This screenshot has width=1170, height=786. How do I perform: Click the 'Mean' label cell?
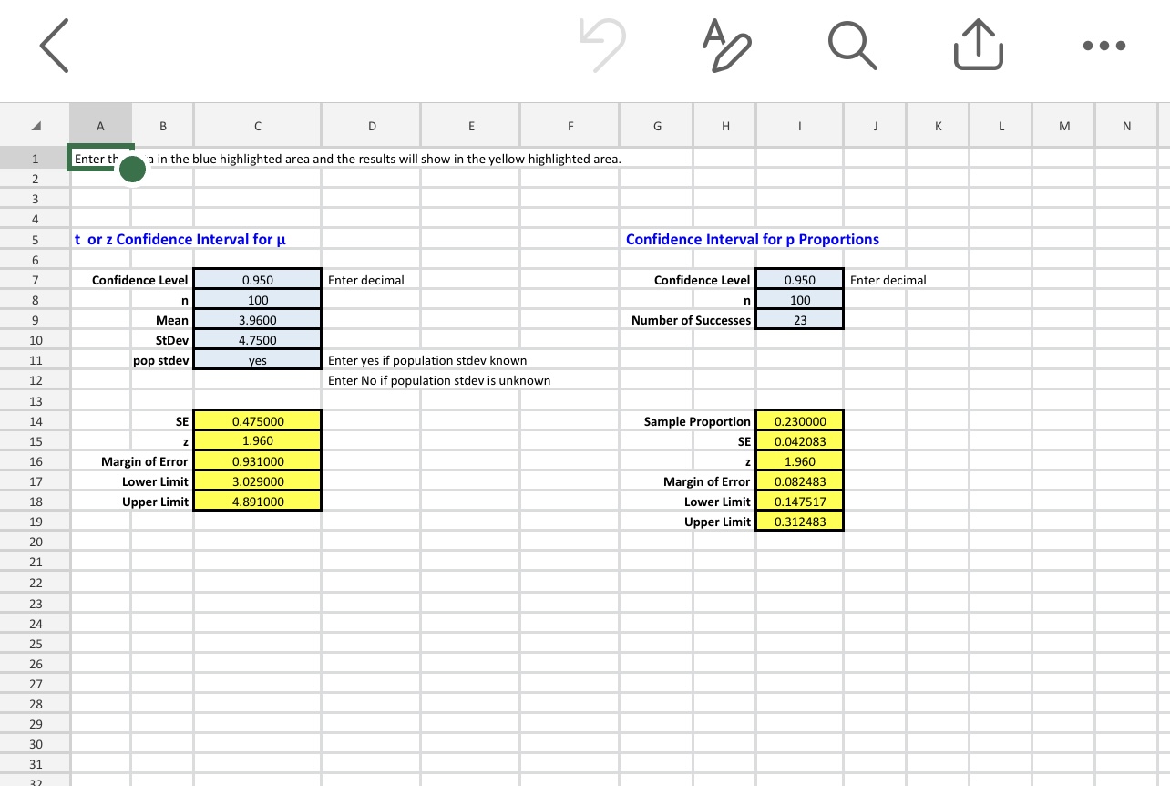(172, 320)
